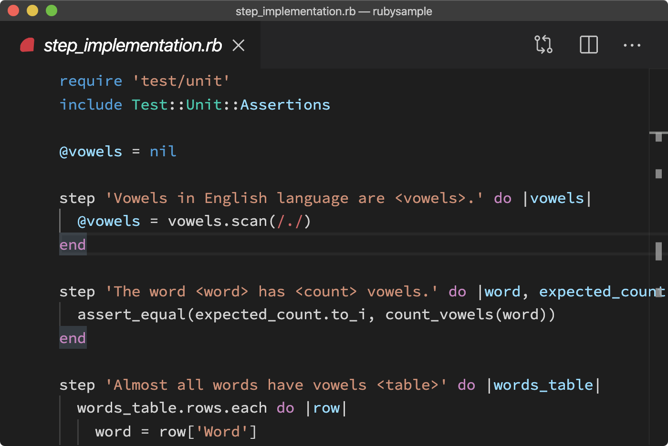
Task: Click the window title 'step_implementation.rb — rubysample'
Action: coord(334,11)
